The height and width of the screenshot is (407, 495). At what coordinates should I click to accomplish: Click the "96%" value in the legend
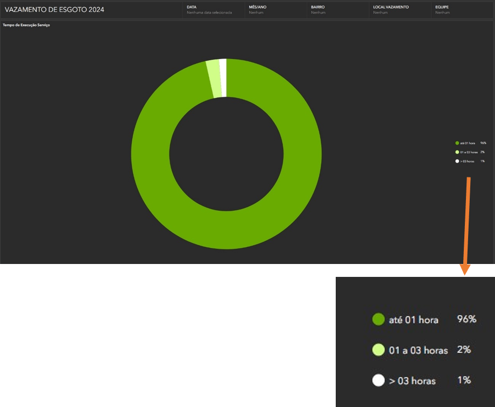pos(483,143)
